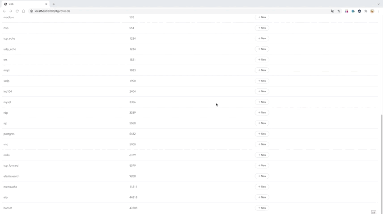View site information icon in address bar
Image resolution: width=383 pixels, height=214 pixels.
tap(31, 11)
